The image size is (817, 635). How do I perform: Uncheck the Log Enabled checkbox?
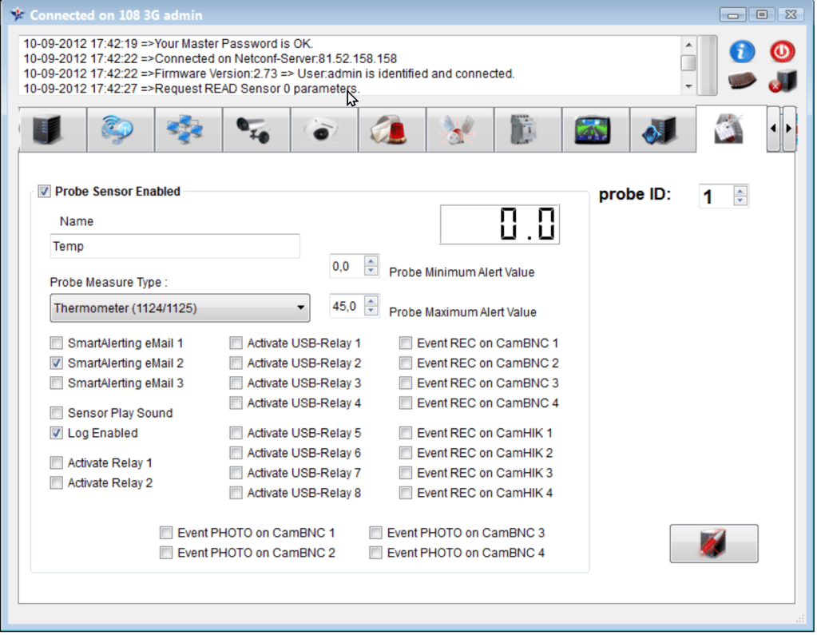(56, 433)
